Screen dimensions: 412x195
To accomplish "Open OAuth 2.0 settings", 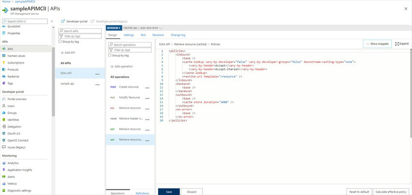I will click(14, 134).
